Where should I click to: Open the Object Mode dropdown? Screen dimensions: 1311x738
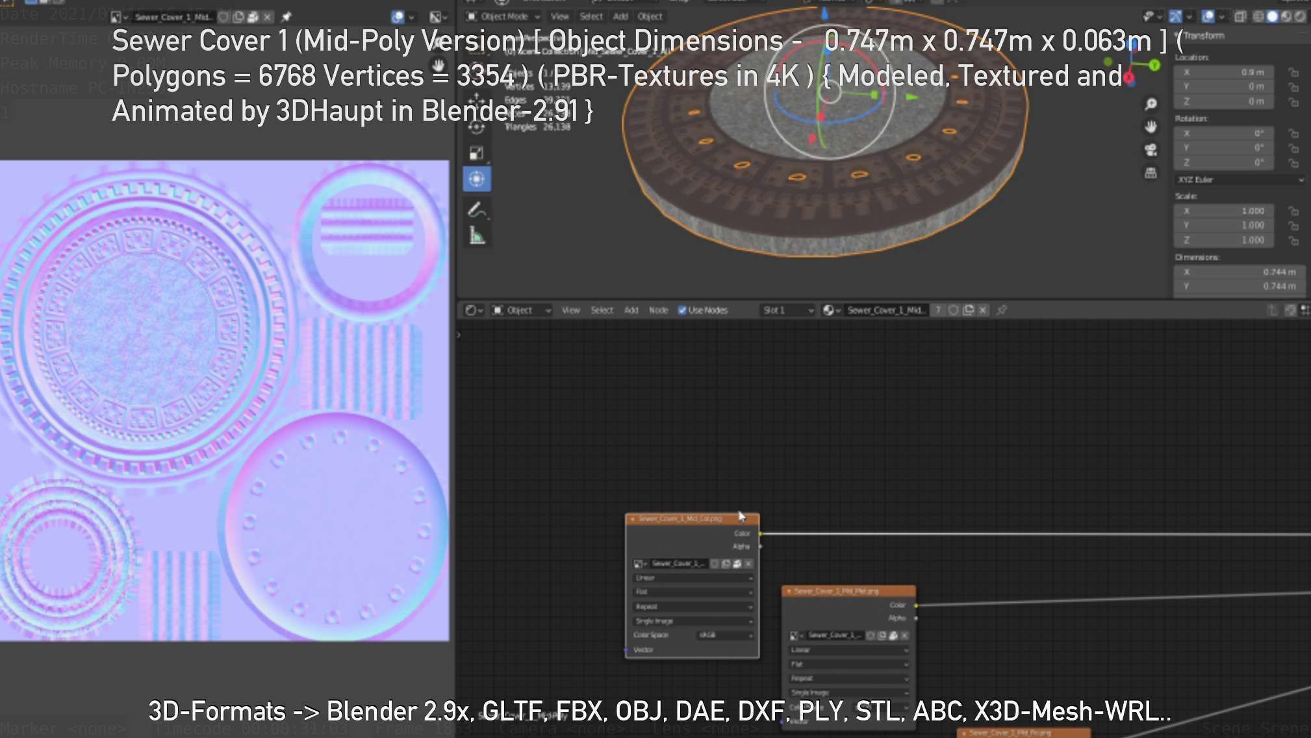pyautogui.click(x=503, y=16)
